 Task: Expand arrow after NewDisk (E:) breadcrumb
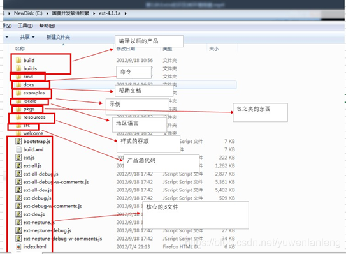coord(47,13)
